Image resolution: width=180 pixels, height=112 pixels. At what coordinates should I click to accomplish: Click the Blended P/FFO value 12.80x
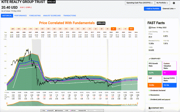(151, 44)
